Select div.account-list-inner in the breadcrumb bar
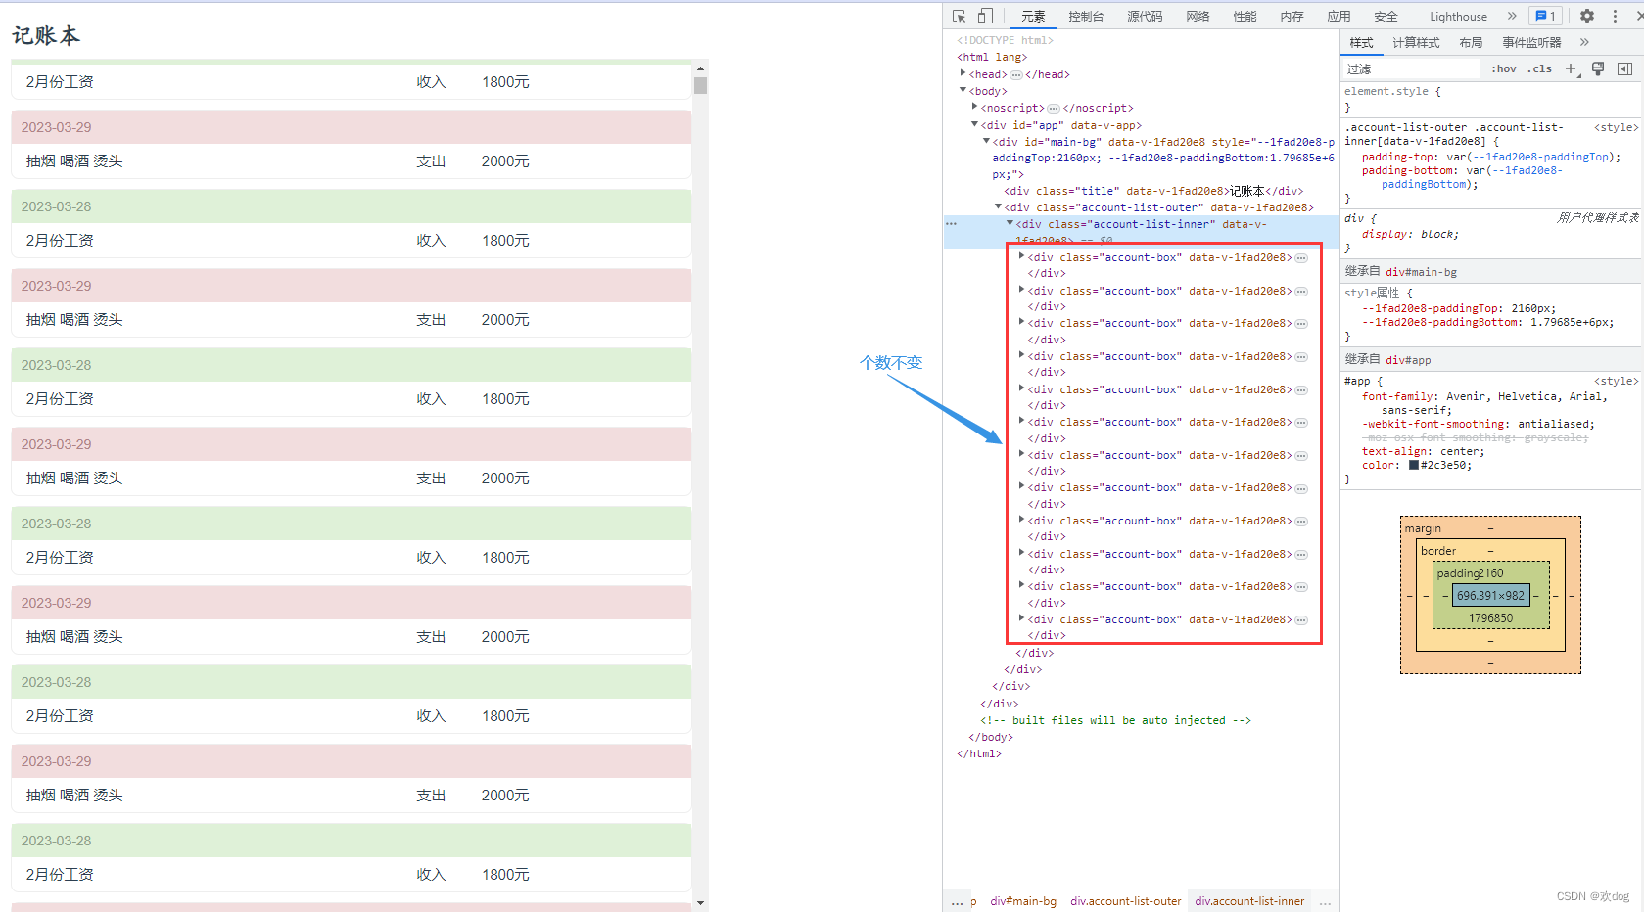The image size is (1644, 912). [1249, 901]
